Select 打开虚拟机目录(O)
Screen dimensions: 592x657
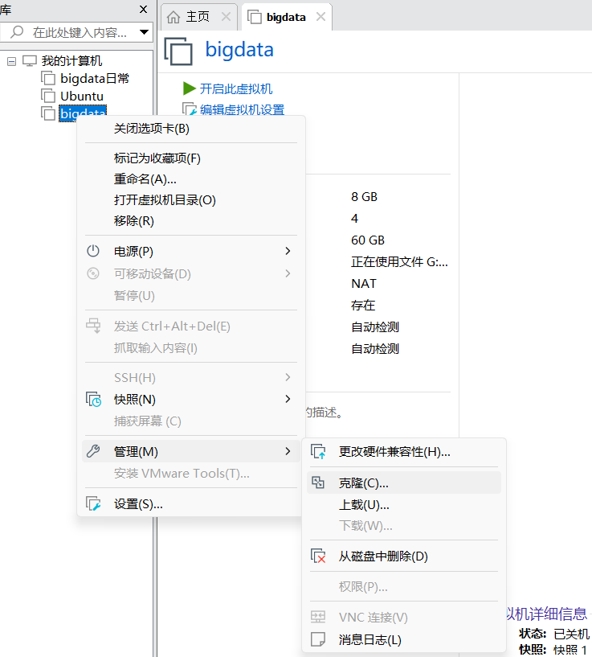coord(191,200)
